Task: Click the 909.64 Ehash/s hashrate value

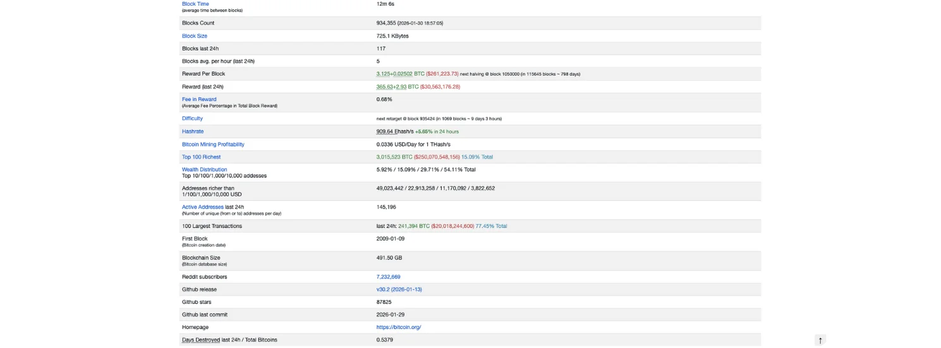Action: tap(395, 131)
